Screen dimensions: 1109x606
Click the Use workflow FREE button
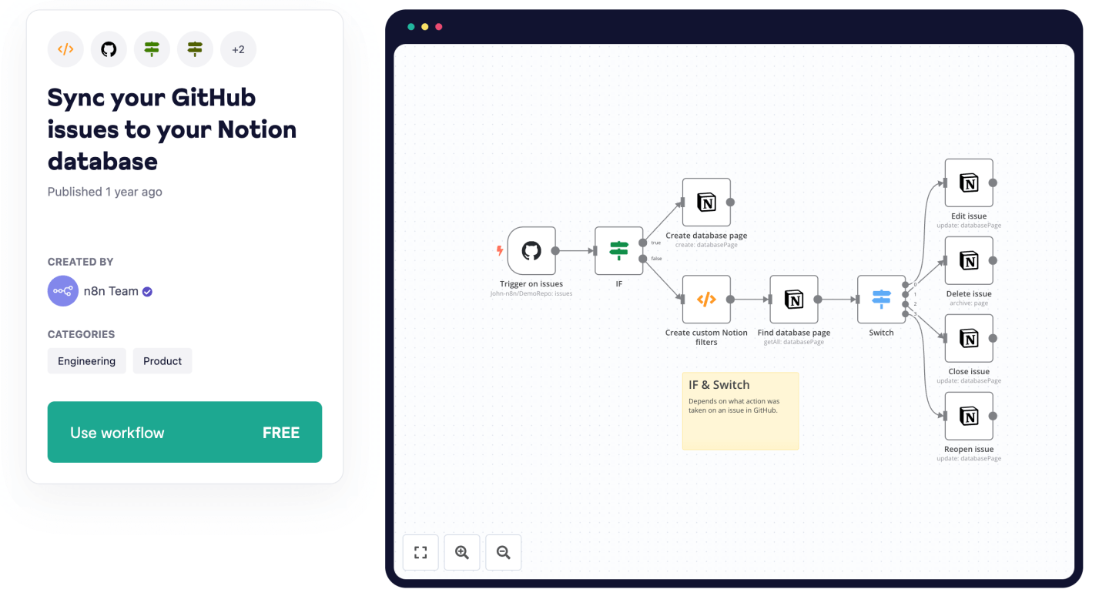[x=185, y=432]
